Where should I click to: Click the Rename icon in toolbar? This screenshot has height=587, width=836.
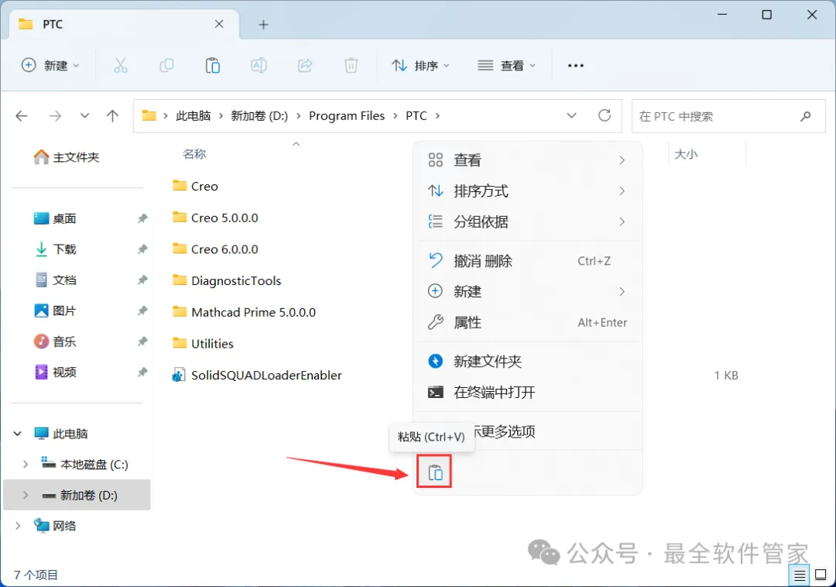(x=259, y=66)
